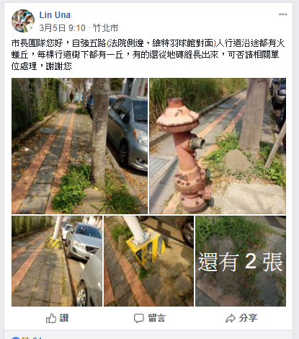Click the speech bubble comment icon
The width and height of the screenshot is (299, 339).
(139, 318)
